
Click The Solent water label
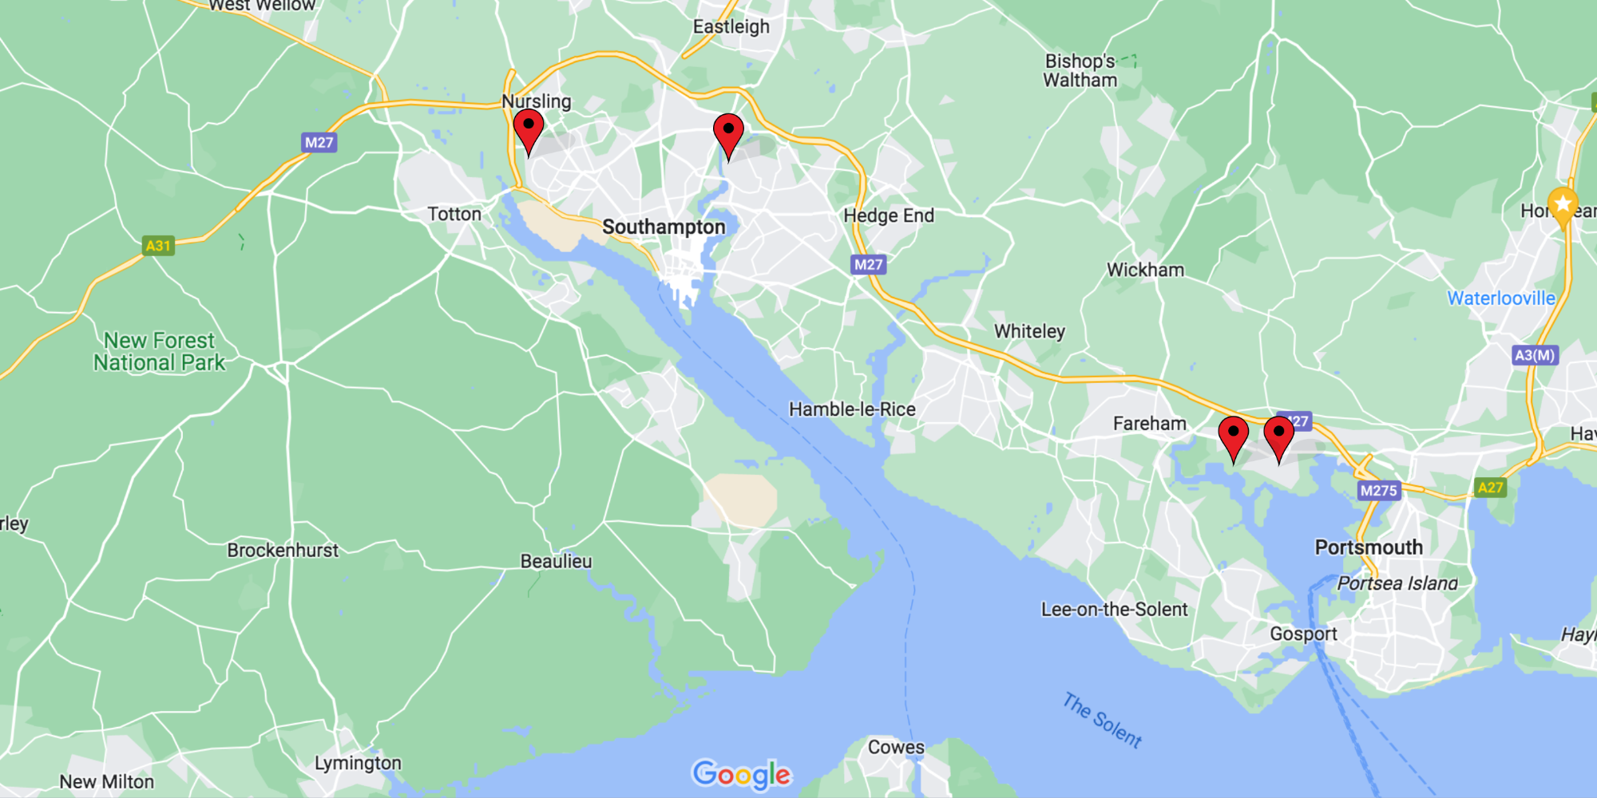click(x=1102, y=721)
